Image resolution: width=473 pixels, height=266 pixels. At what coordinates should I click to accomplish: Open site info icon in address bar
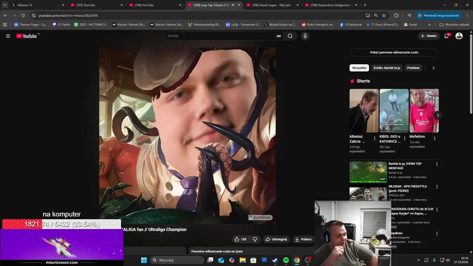pos(34,16)
